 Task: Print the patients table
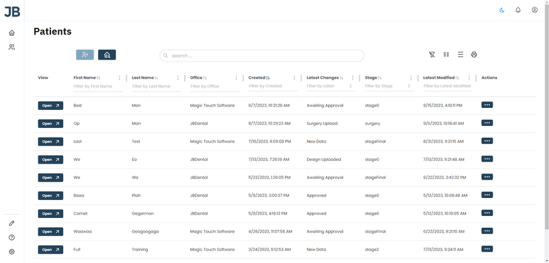(x=474, y=54)
